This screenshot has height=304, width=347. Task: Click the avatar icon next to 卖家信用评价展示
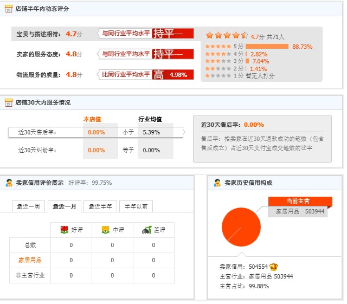[x=9, y=183]
